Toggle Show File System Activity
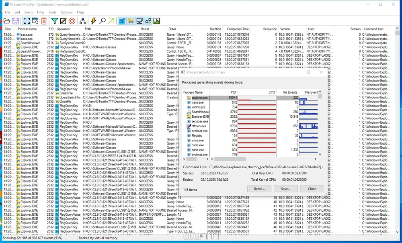 (131, 21)
